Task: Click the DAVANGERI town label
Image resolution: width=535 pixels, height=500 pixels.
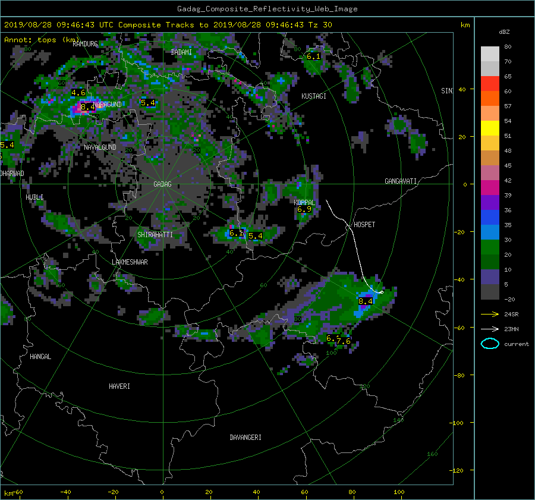Action: coord(246,438)
